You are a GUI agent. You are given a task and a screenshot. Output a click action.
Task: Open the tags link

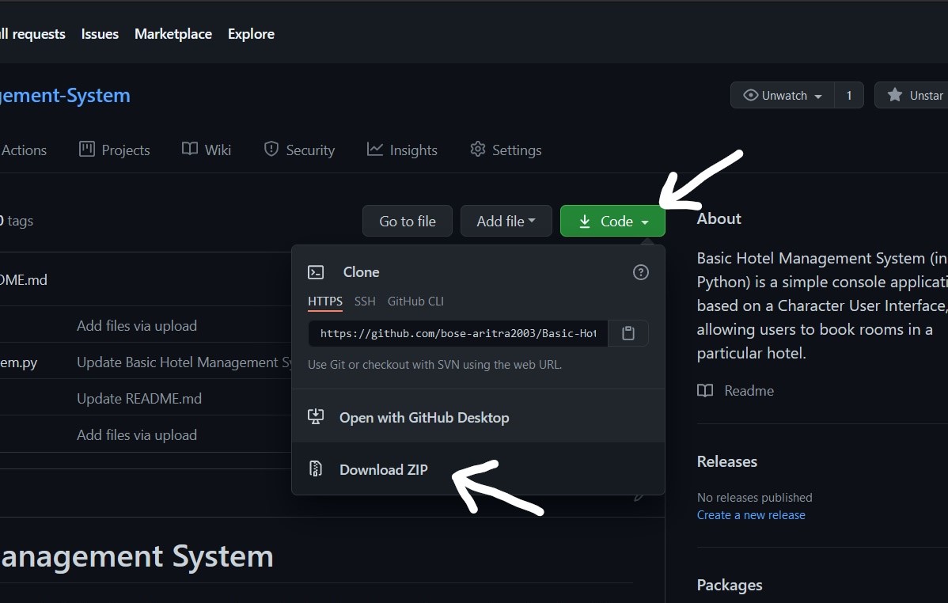17,221
